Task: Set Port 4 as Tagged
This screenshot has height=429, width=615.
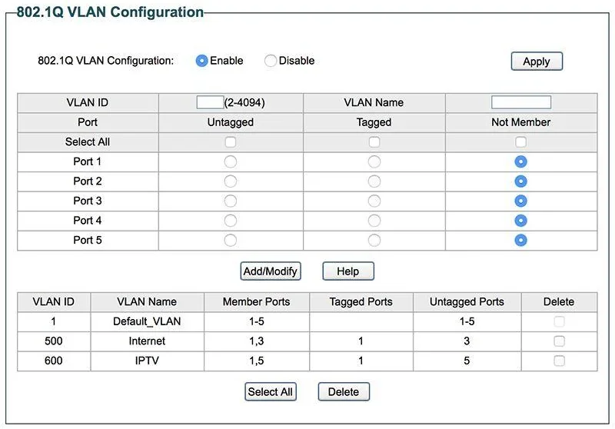Action: 374,221
